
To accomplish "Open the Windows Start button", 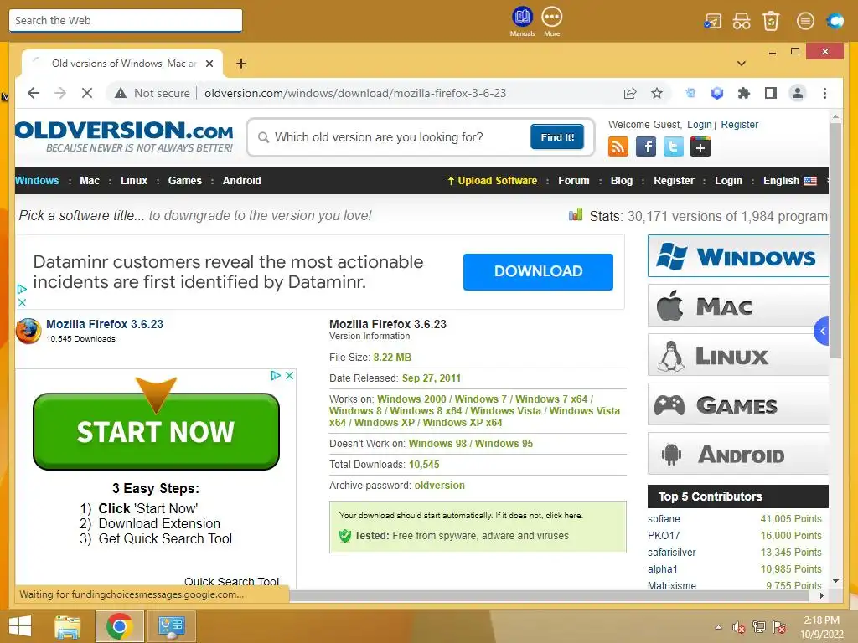I will coord(20,626).
